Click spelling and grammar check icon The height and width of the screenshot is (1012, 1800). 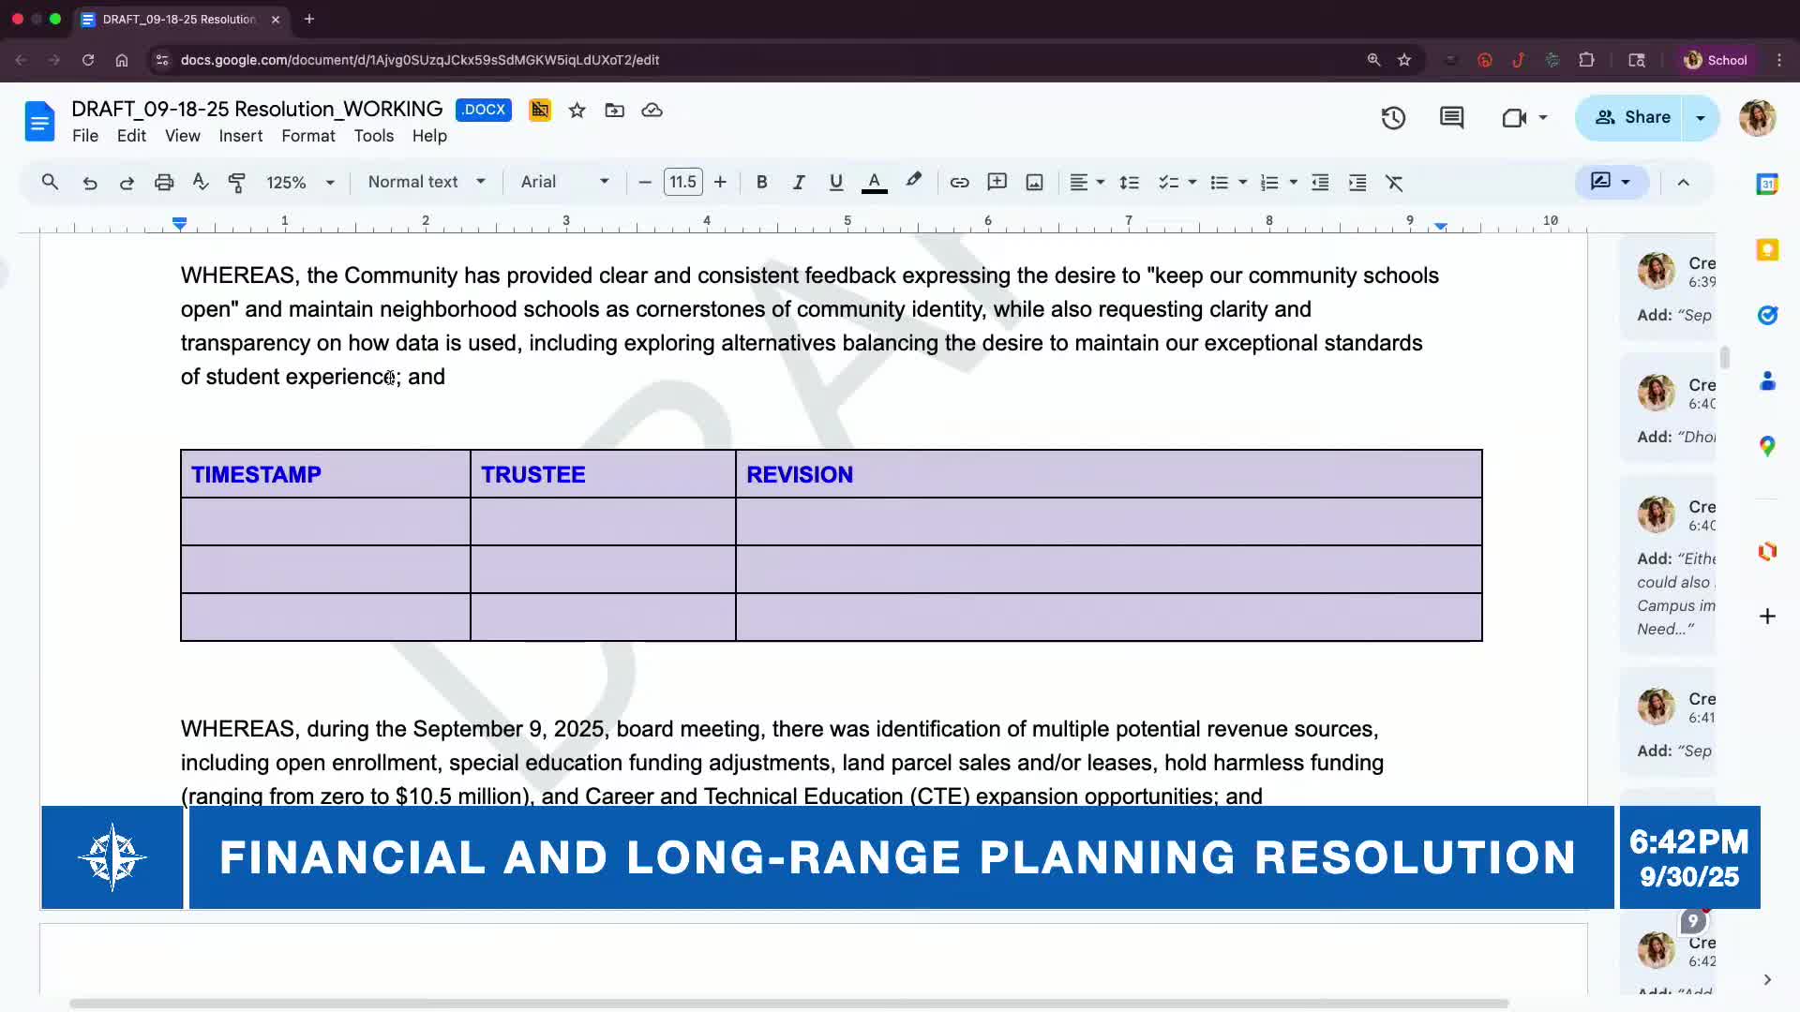tap(200, 183)
